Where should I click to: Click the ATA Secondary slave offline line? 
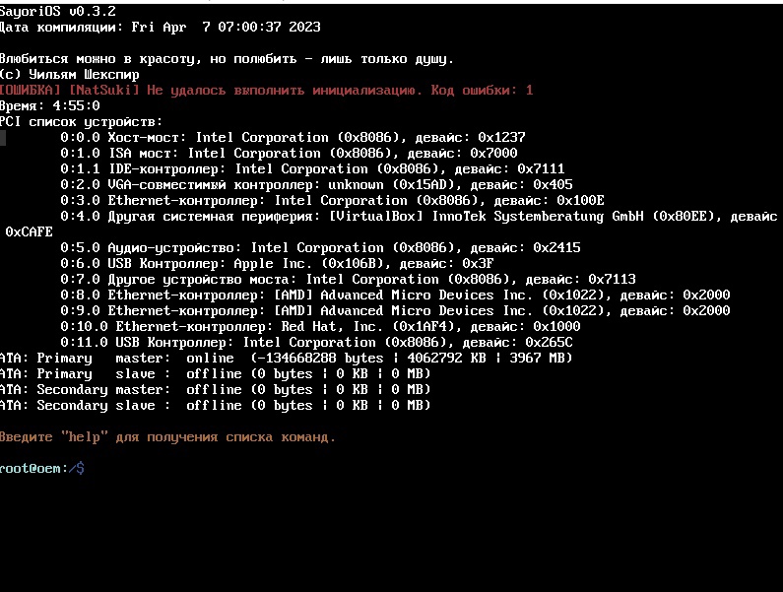[x=215, y=405]
